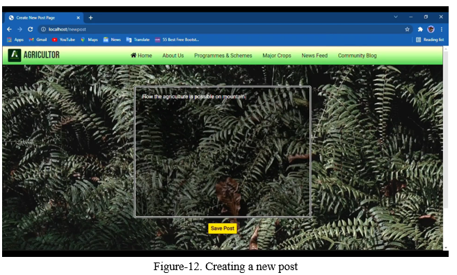The image size is (457, 275).
Task: Open a new tab with the plus button
Action: click(90, 18)
